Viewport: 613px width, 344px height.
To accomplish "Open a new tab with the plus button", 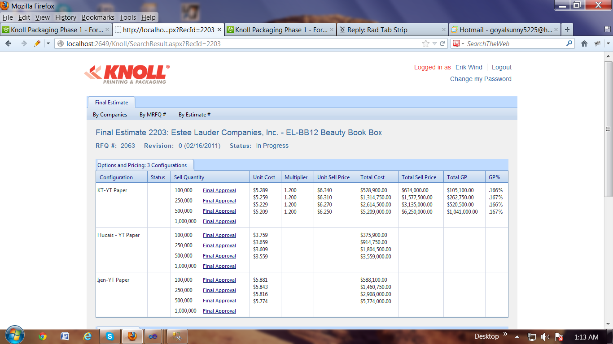I will (x=567, y=30).
